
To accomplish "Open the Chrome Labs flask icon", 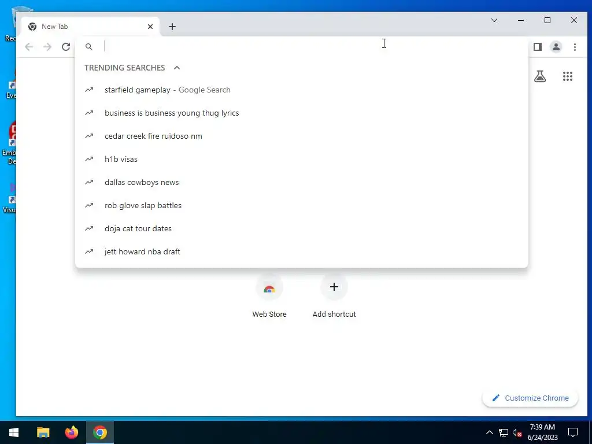I will (x=540, y=77).
